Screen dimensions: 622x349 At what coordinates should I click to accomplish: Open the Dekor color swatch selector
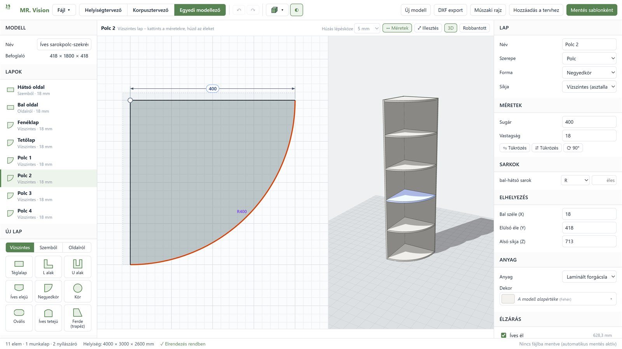pyautogui.click(x=558, y=299)
